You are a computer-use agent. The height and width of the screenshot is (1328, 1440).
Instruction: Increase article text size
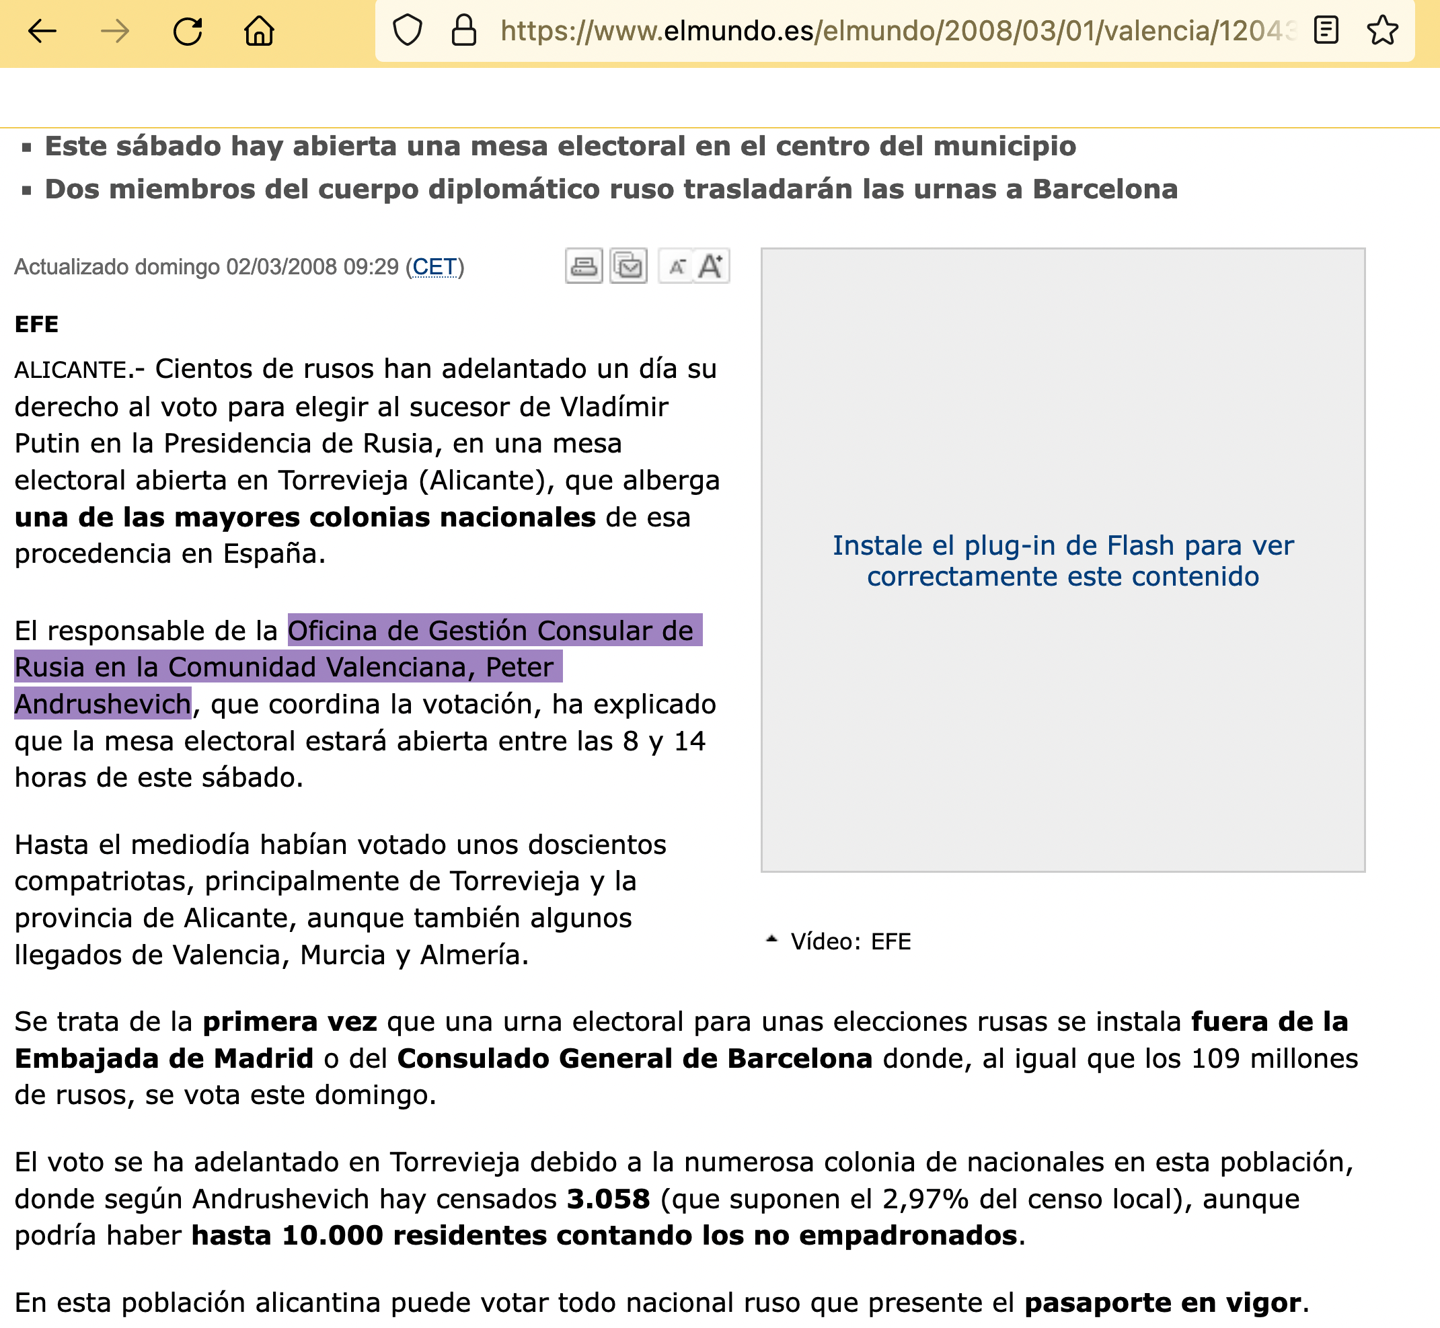(x=711, y=266)
